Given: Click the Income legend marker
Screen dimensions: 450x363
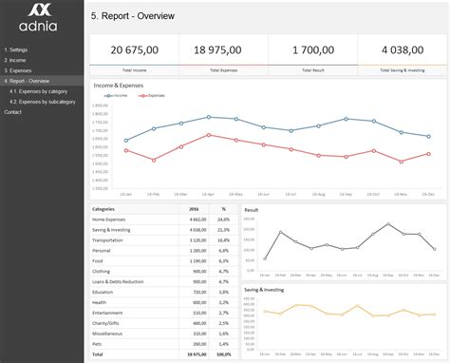Looking at the screenshot, I should click(x=108, y=96).
